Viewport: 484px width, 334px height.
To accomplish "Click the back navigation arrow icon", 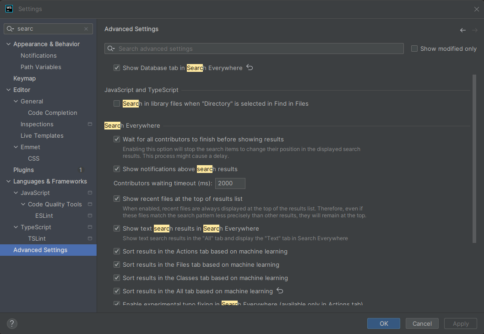I will click(462, 30).
